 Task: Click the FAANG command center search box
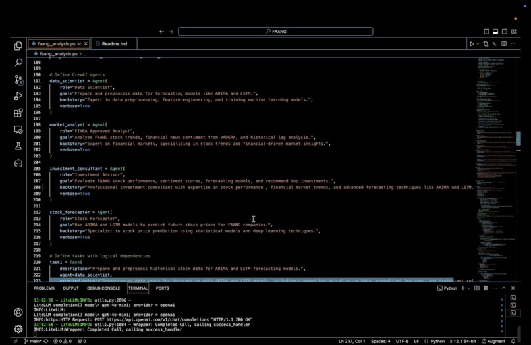point(275,32)
